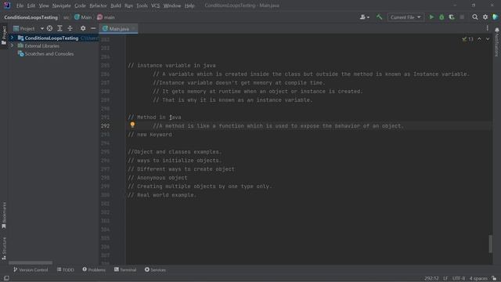501x282 pixels.
Task: Expand the ConditionsLoopsTesting project node
Action: pyautogui.click(x=12, y=38)
